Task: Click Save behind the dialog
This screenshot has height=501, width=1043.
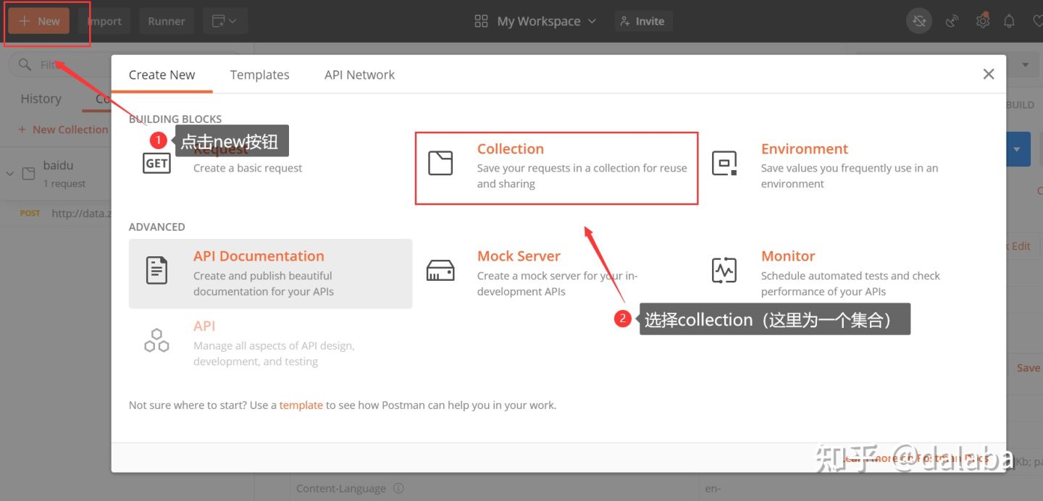Action: (1028, 368)
